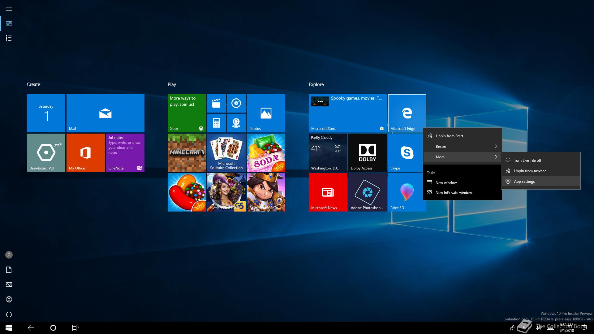
Task: Open the Settings gear in Start sidebar
Action: 9,299
